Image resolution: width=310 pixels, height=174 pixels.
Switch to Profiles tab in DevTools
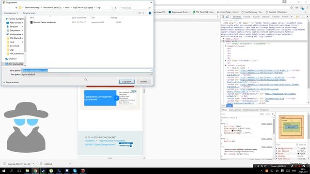pyautogui.click(x=285, y=17)
